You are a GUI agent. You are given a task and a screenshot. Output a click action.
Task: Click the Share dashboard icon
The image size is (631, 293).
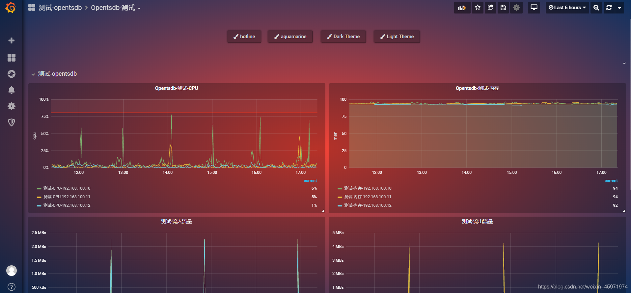tap(490, 8)
